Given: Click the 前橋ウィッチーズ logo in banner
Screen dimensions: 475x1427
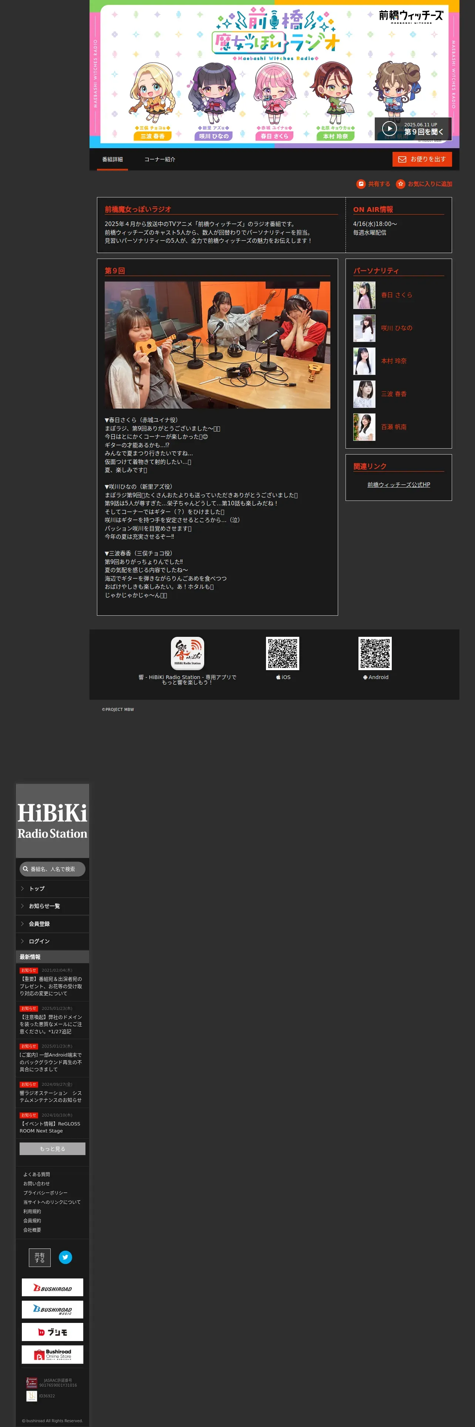Looking at the screenshot, I should point(411,16).
